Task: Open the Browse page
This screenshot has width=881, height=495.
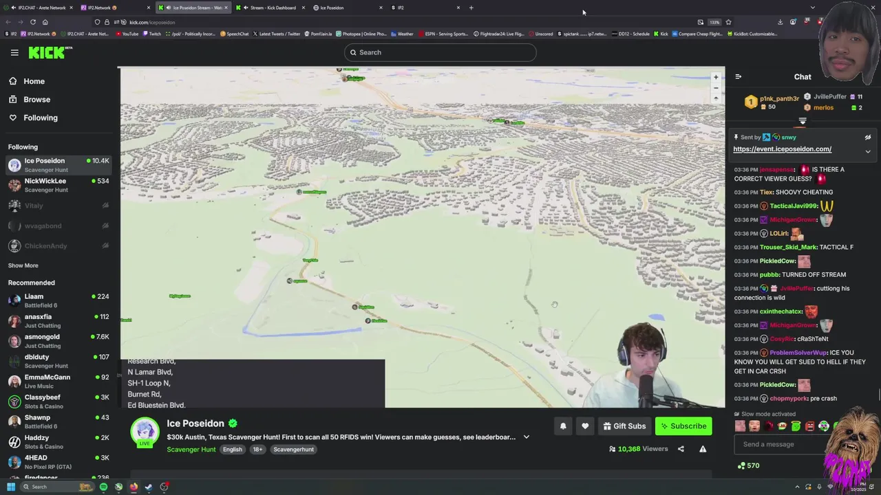Action: (36, 100)
